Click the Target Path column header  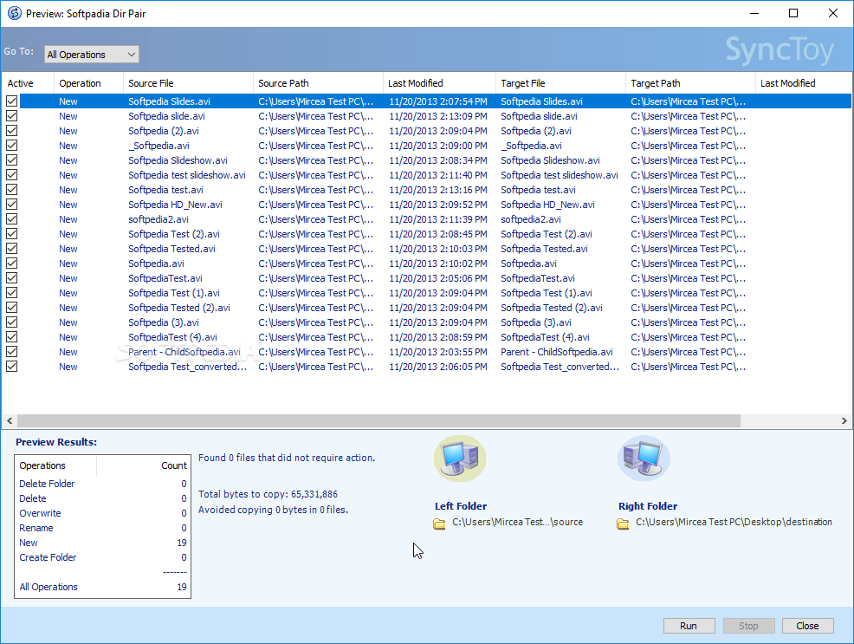pyautogui.click(x=690, y=83)
